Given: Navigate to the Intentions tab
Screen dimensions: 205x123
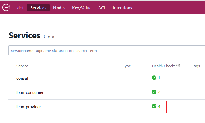Looking at the screenshot, I should pyautogui.click(x=122, y=8).
